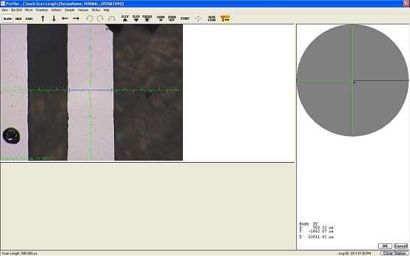
Task: Open the View menu
Action: point(5,10)
